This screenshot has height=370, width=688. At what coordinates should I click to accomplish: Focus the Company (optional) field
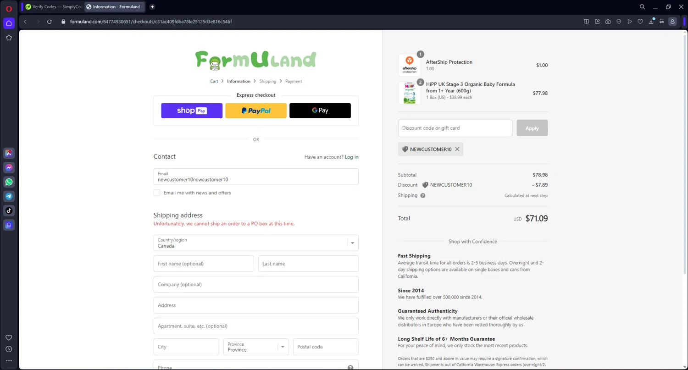(256, 284)
